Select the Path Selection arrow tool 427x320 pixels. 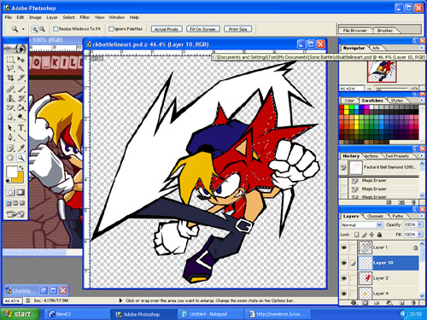[x=10, y=128]
